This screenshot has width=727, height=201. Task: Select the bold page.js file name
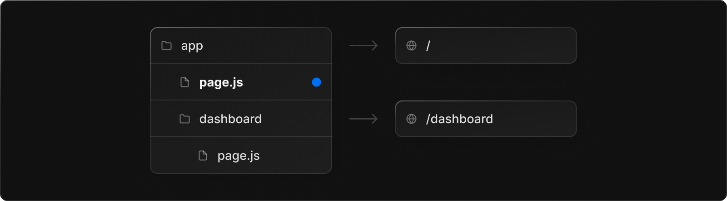point(221,83)
